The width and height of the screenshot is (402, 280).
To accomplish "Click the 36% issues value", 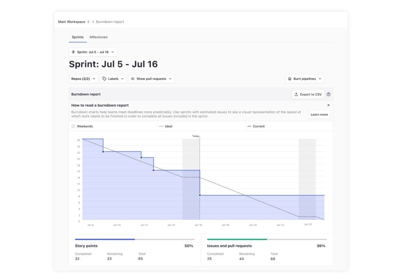I will (321, 246).
